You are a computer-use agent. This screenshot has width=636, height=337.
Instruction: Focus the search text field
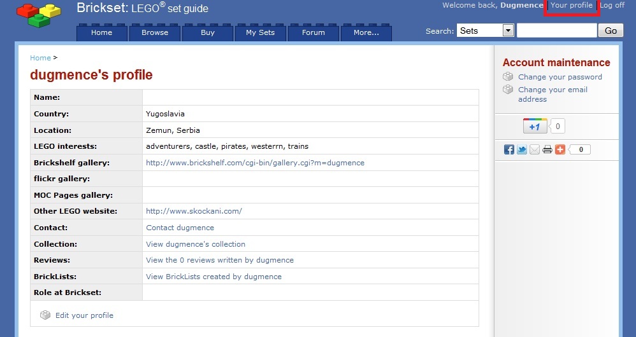(x=556, y=31)
